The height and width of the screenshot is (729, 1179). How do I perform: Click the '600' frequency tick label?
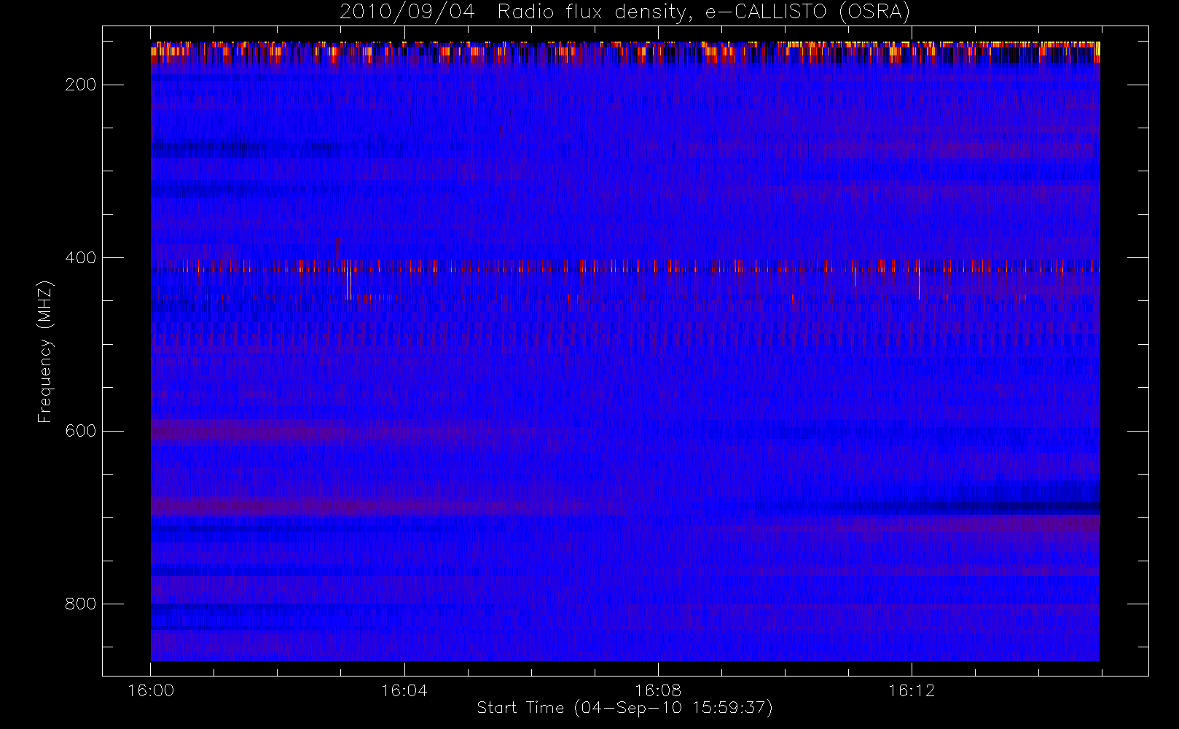point(80,431)
